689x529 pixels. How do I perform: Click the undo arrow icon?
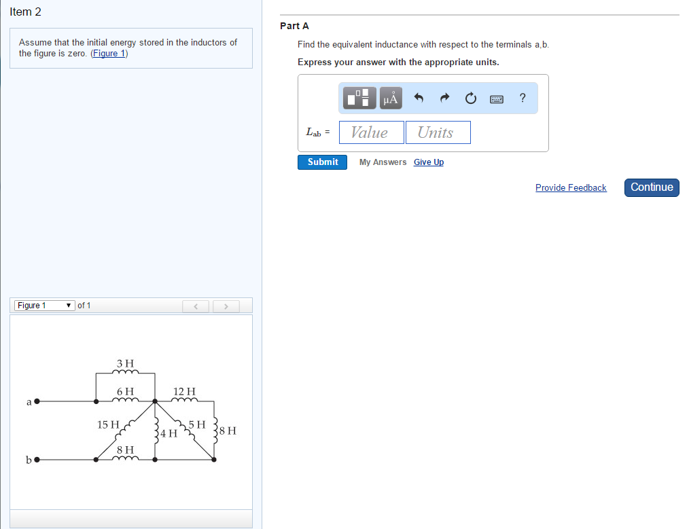[419, 98]
